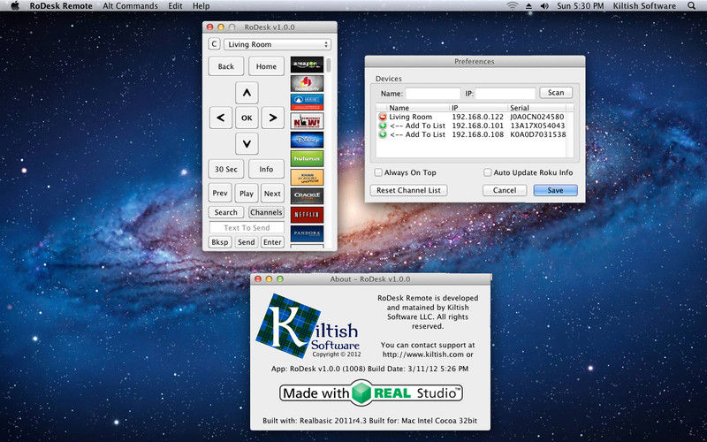707x442 pixels.
Task: Launch the Hulu Plus channel thumbnail
Action: (x=307, y=158)
